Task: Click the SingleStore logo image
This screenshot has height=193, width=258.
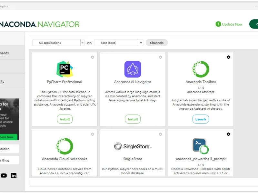Action: (133, 146)
